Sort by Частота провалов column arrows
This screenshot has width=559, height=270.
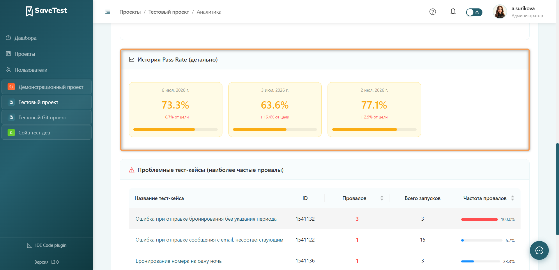[x=512, y=198]
